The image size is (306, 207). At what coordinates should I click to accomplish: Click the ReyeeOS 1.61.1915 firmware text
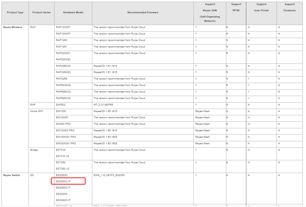pyautogui.click(x=105, y=72)
